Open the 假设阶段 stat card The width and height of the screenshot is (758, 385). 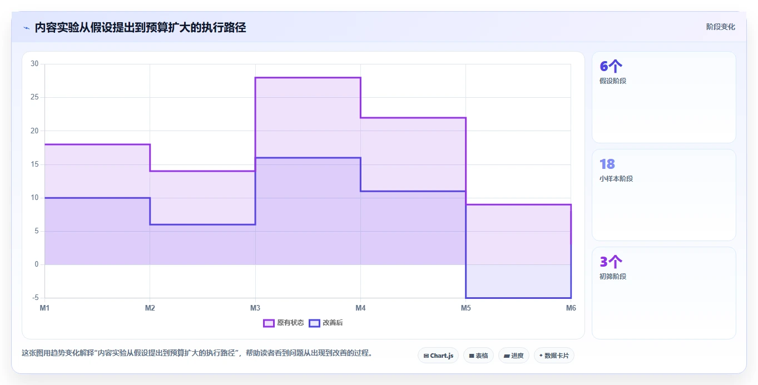(664, 97)
